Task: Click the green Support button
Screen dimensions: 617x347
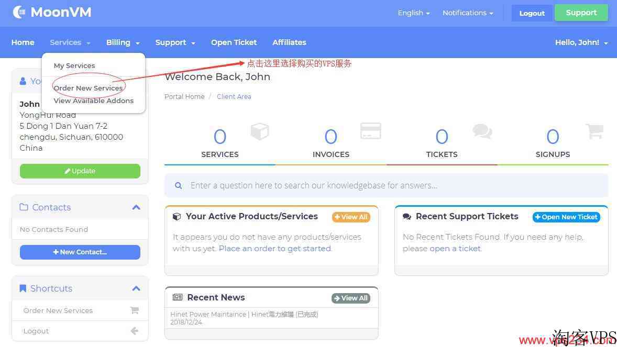Action: (x=581, y=13)
